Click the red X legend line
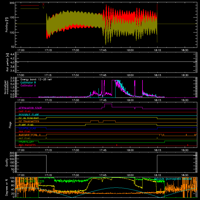This screenshot has width=200, height=200. click(30, 5)
